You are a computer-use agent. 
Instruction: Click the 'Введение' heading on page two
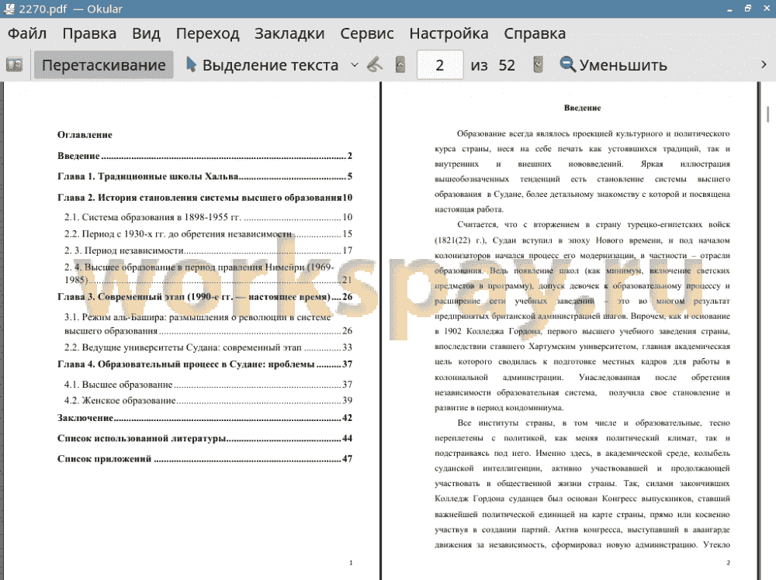tap(583, 108)
